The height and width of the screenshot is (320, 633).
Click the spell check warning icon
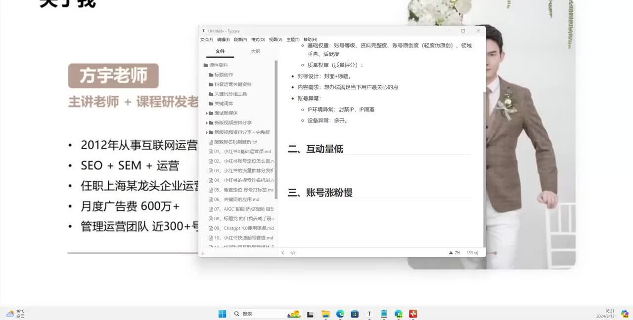tap(451, 253)
